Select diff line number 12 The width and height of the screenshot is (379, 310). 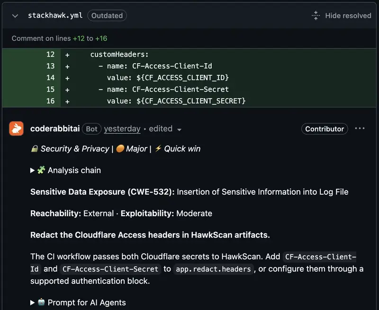click(50, 55)
